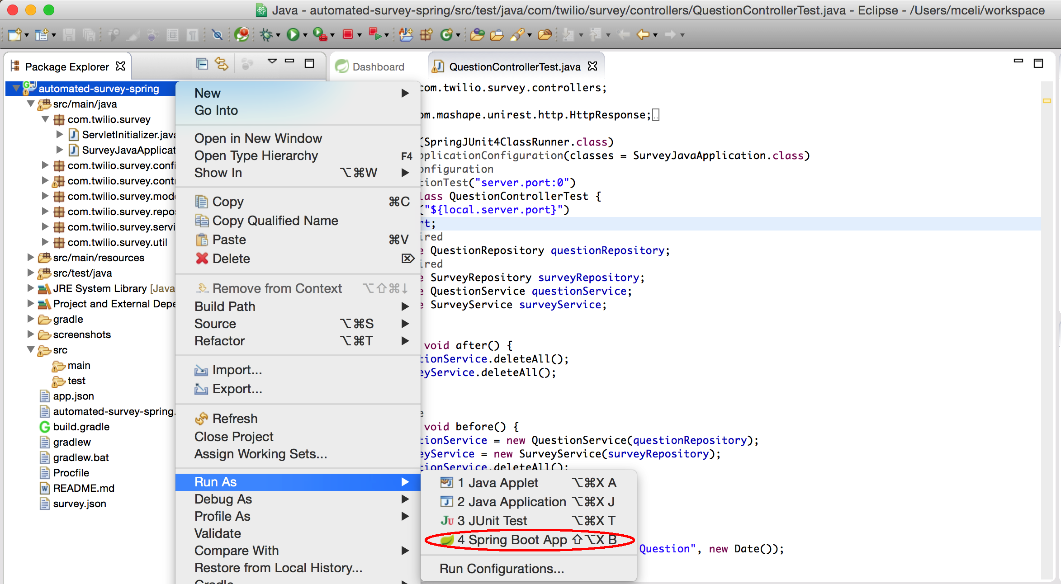Viewport: 1061px width, 584px height.
Task: Close the QuestionControllerTest.java tab
Action: click(x=592, y=66)
